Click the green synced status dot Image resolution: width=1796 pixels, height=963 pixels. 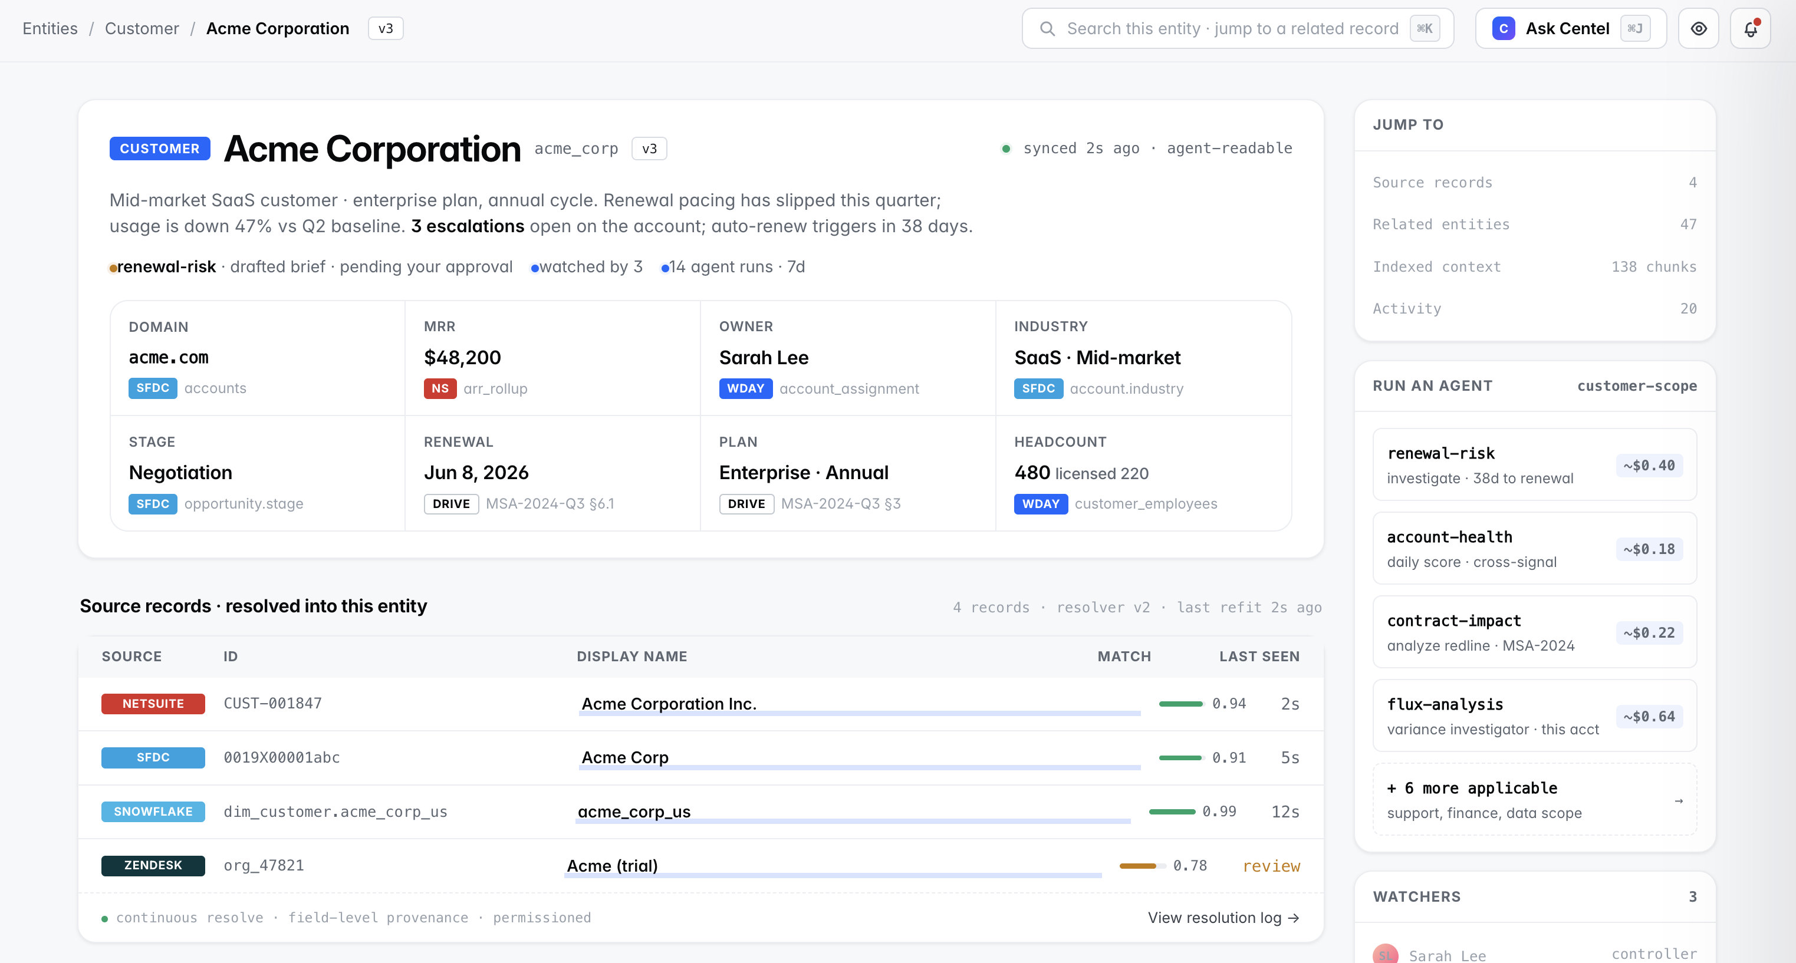point(1006,149)
